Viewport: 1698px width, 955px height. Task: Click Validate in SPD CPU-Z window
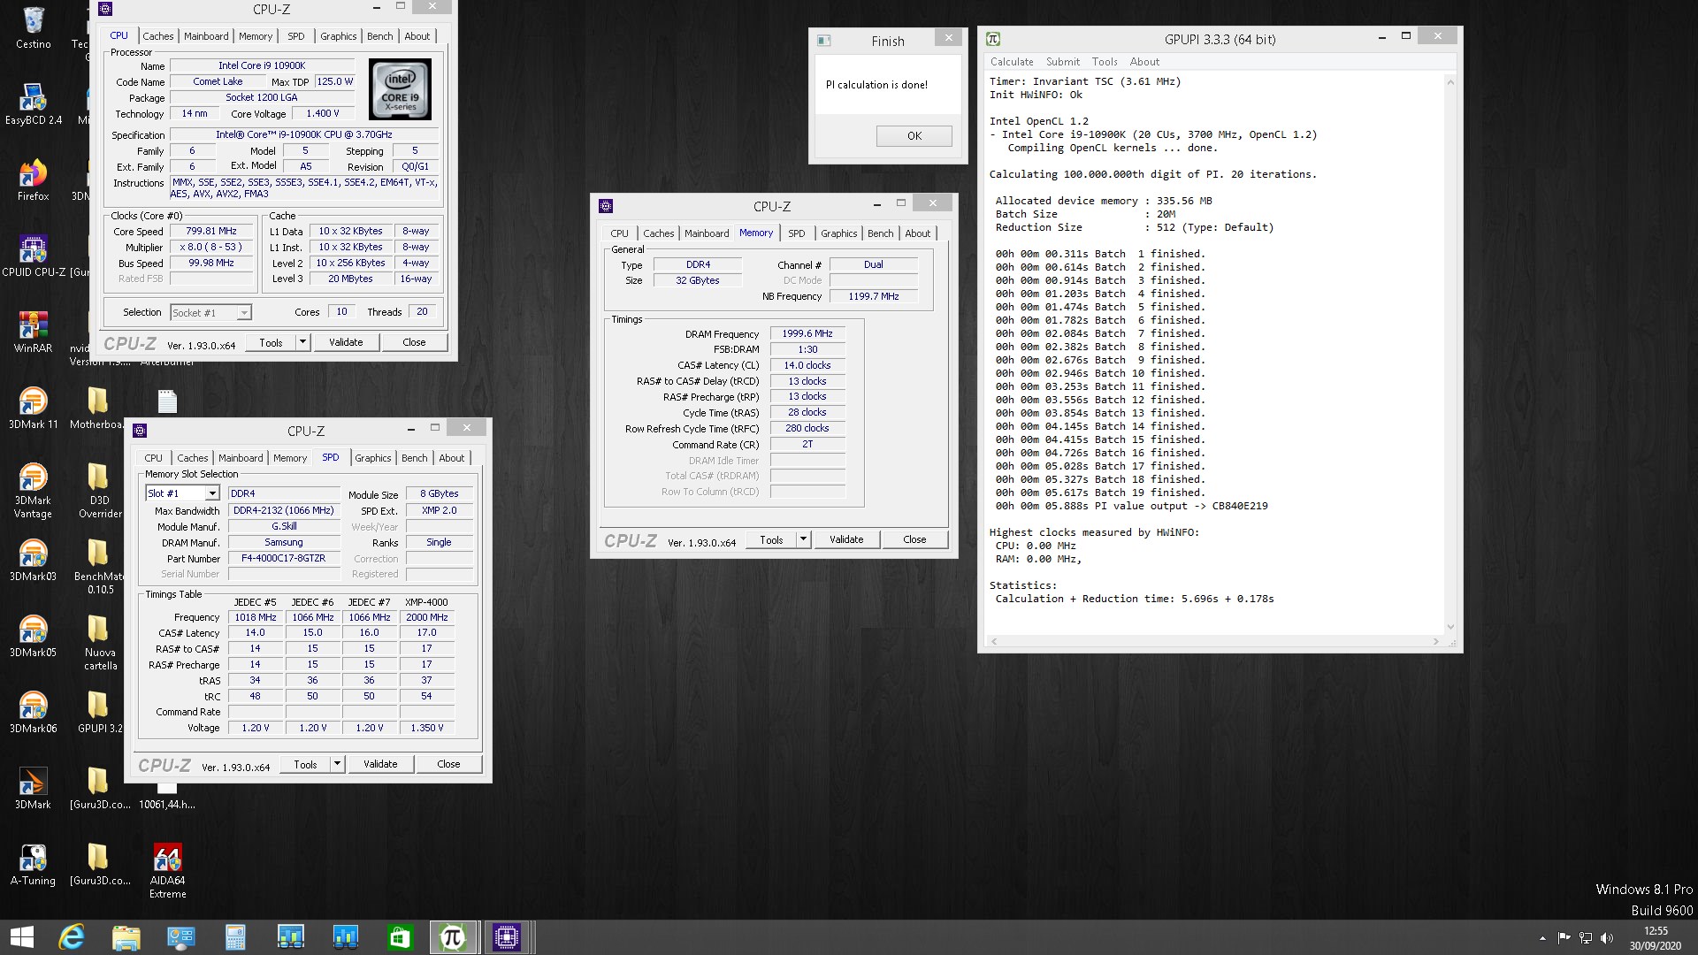click(380, 764)
